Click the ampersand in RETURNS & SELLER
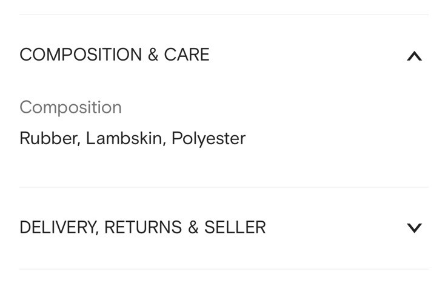The image size is (448, 303). click(x=193, y=227)
